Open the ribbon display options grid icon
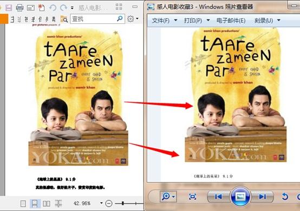 [119, 7]
